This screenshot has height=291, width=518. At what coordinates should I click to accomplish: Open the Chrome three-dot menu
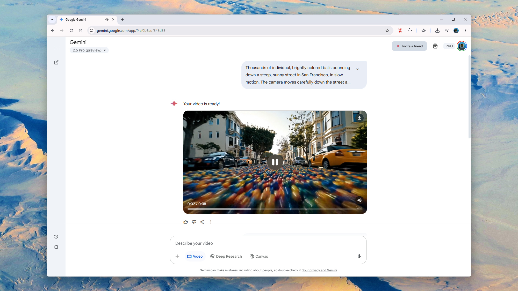point(465,31)
